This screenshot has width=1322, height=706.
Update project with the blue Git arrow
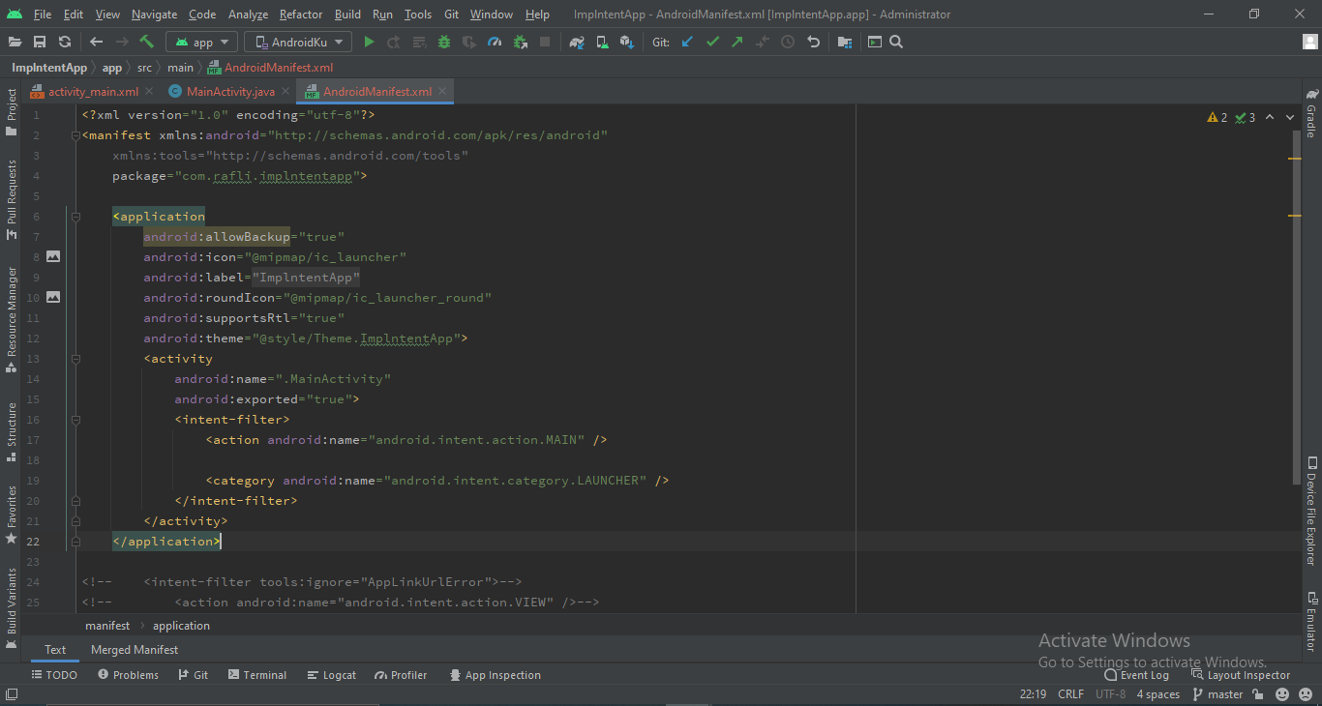pos(687,42)
